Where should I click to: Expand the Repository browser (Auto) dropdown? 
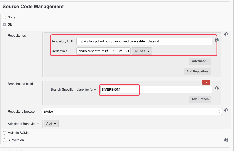point(132,111)
